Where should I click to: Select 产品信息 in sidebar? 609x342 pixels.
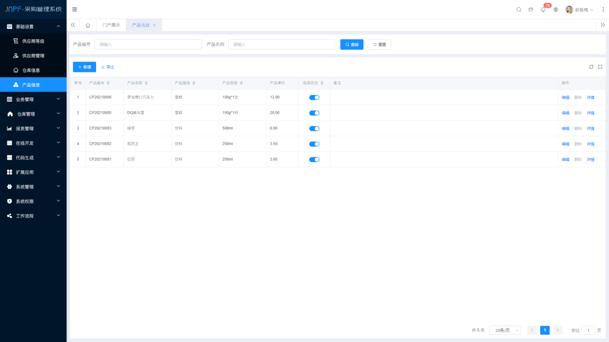[33, 85]
